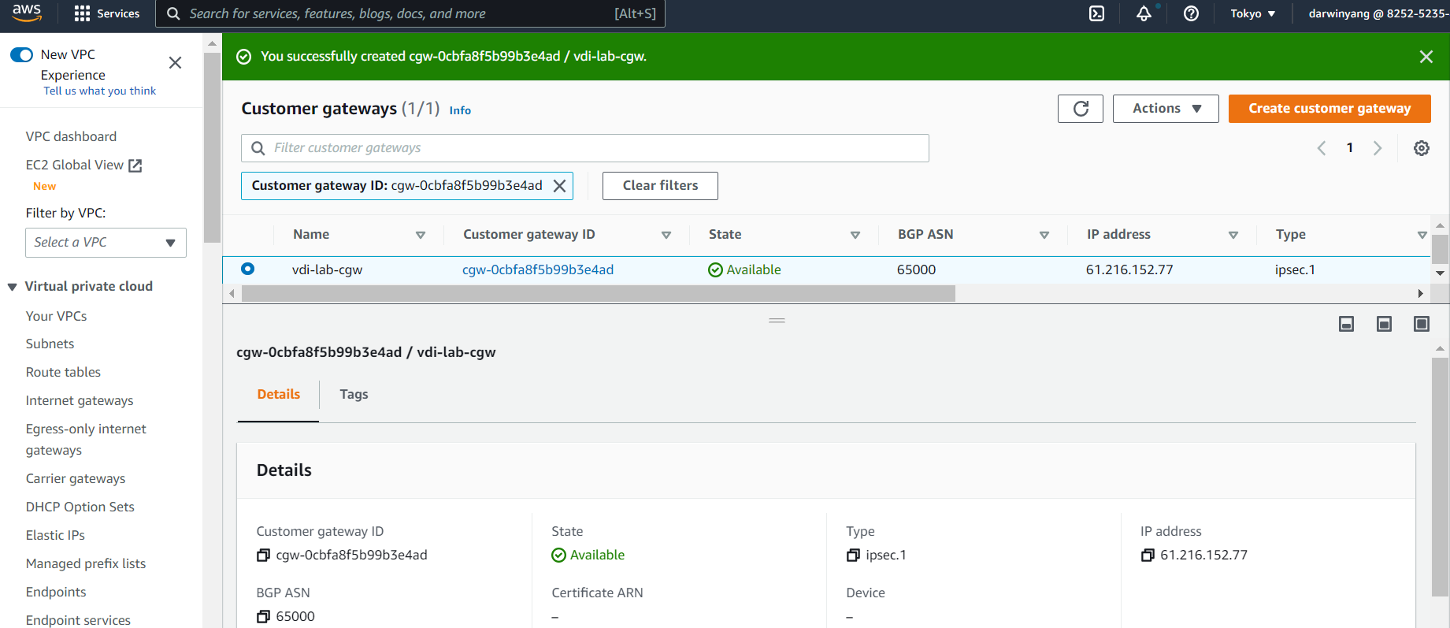Image resolution: width=1450 pixels, height=628 pixels.
Task: Copy the IP address 61.216.152.77
Action: click(1148, 556)
